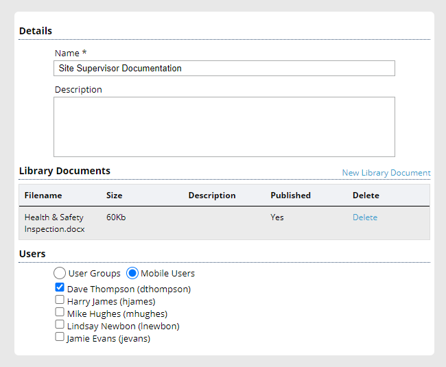Delete the Health & Safety Inspection document
Screen dimensions: 446x367
click(x=364, y=217)
